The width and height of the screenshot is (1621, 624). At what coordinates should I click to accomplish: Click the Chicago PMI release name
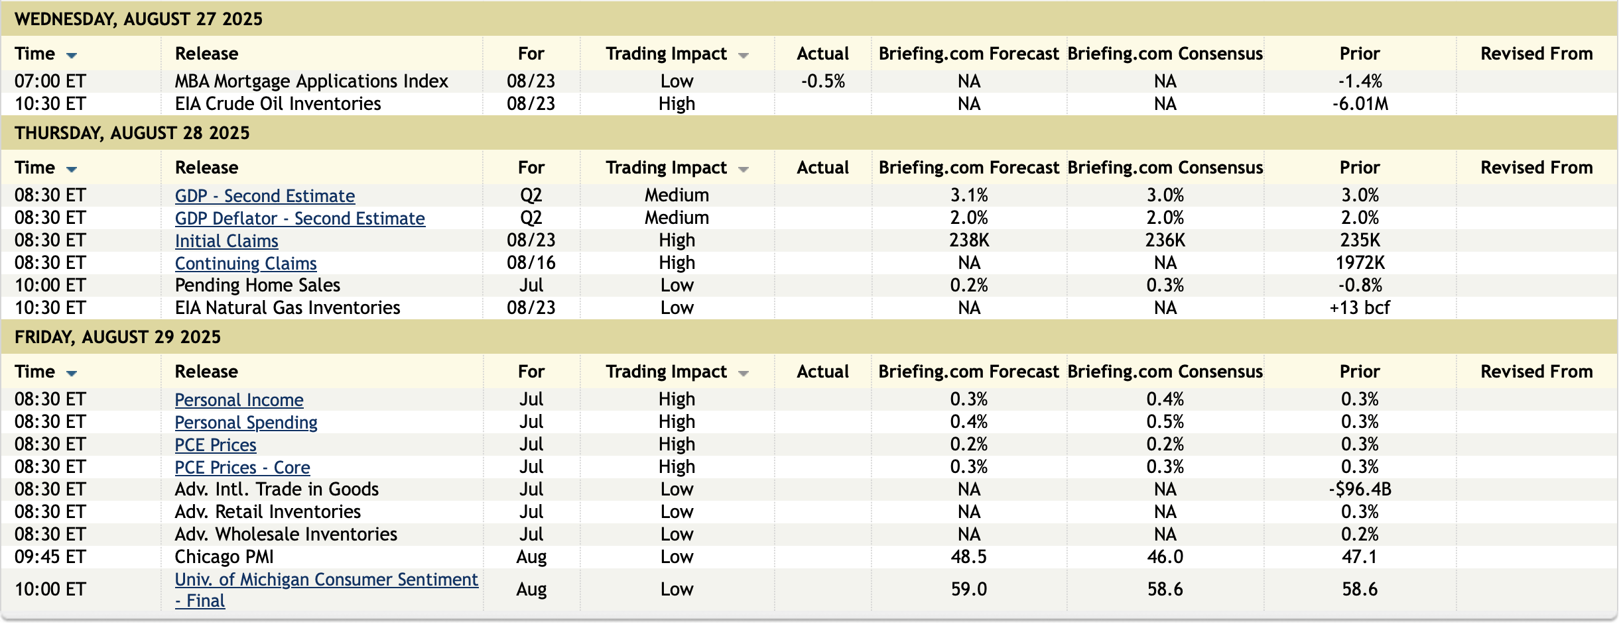coord(224,557)
